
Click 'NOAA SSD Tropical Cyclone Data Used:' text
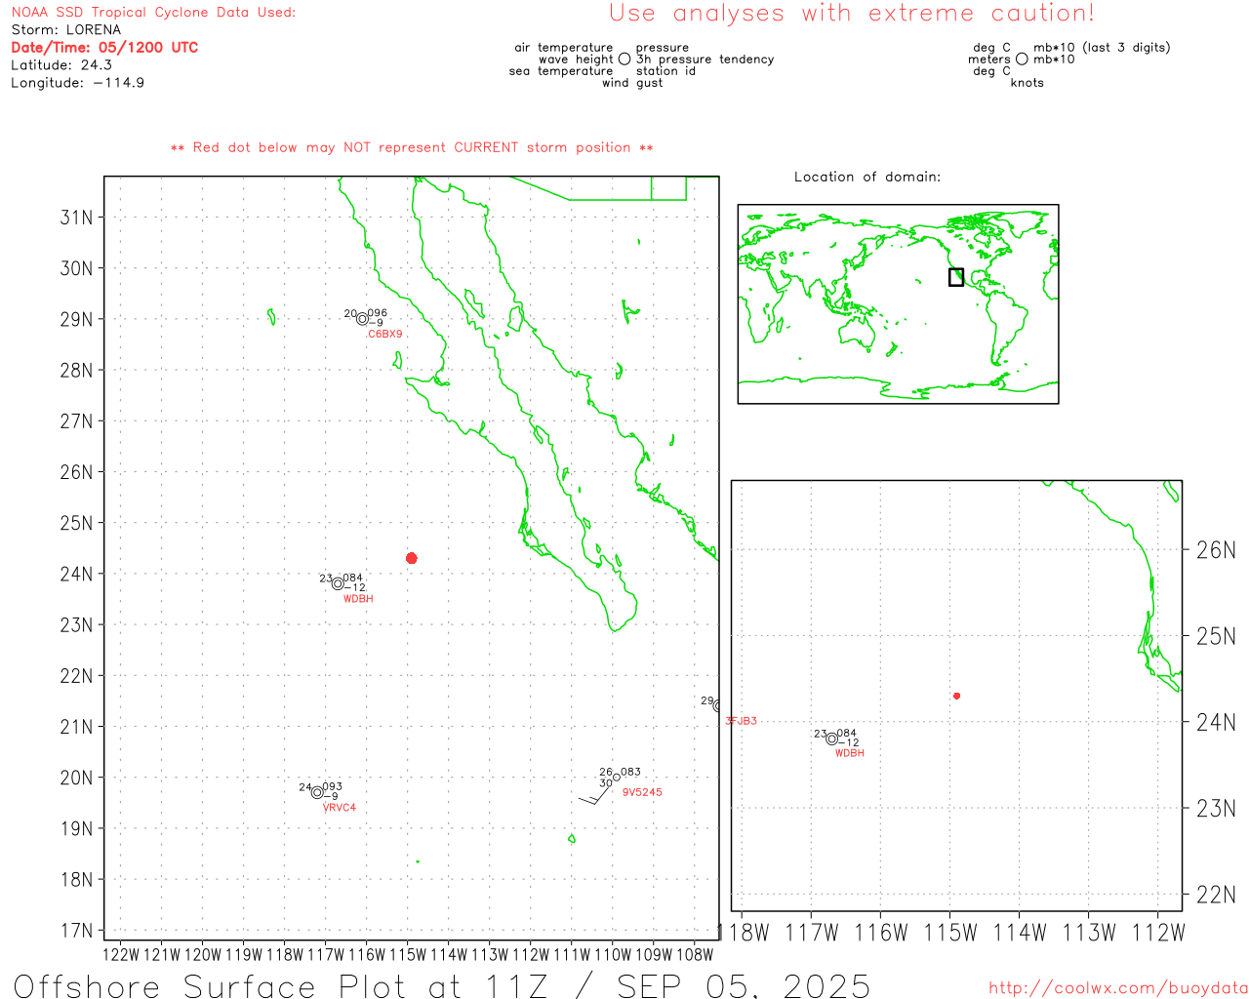pos(153,13)
